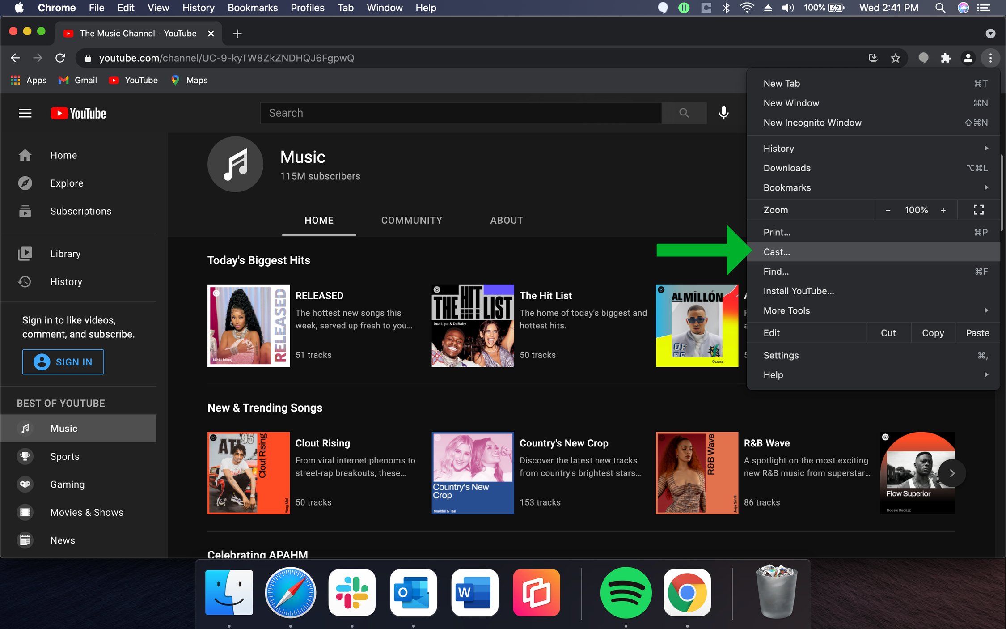Screen dimensions: 1006x629
Task: Open the Chrome extensions puzzle icon
Action: pyautogui.click(x=946, y=58)
